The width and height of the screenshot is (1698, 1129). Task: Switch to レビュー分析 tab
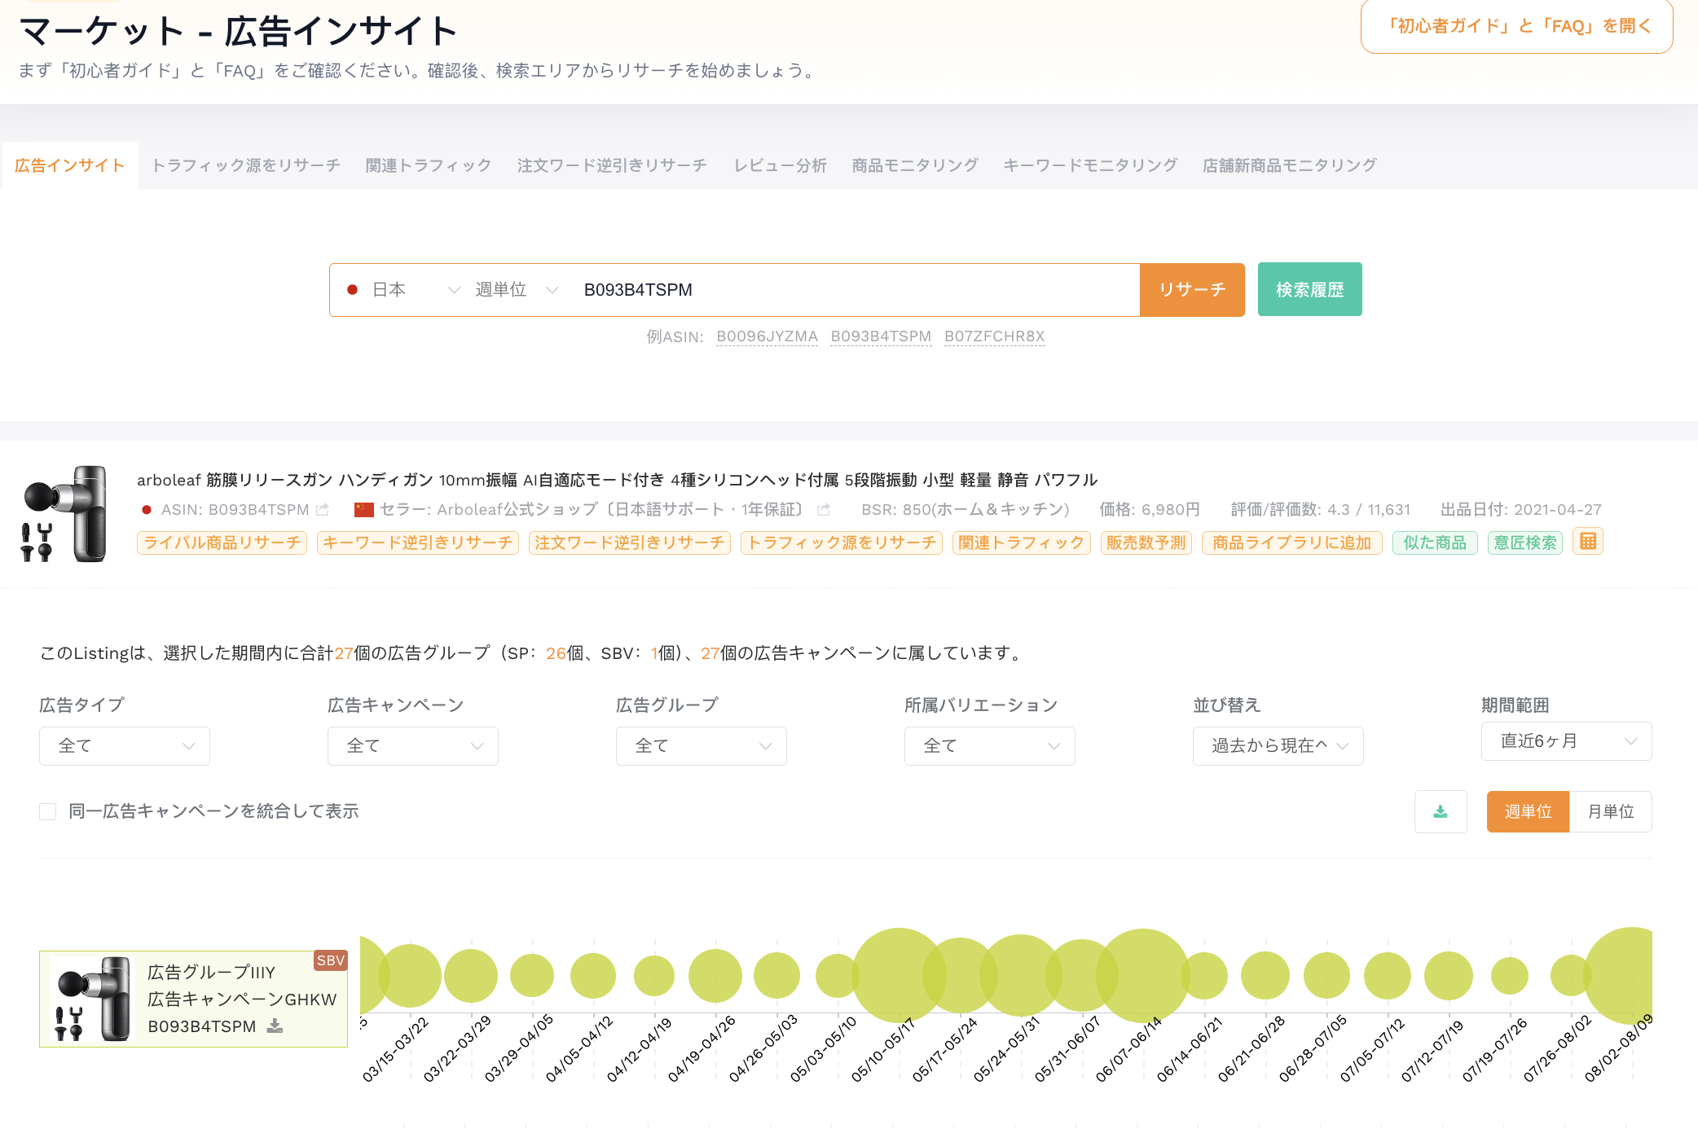point(780,165)
